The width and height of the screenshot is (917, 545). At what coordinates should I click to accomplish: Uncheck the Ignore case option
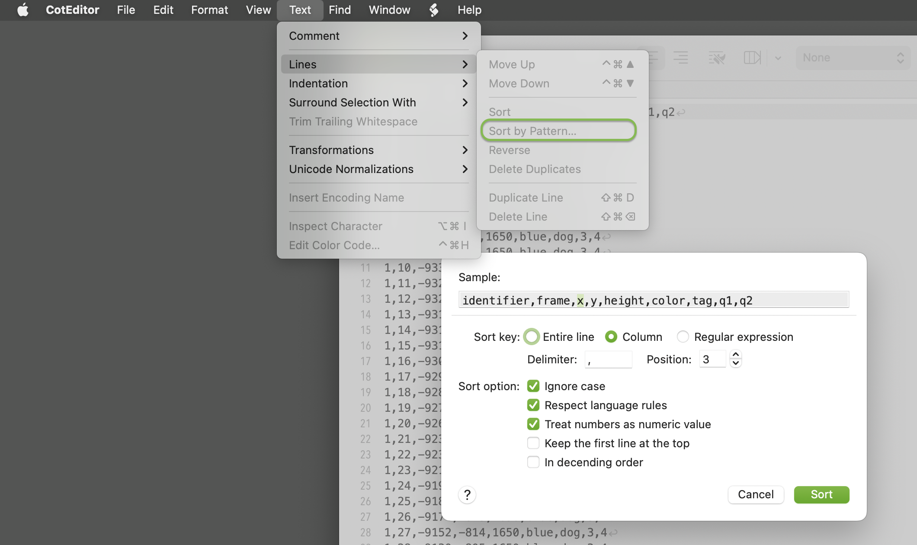pyautogui.click(x=533, y=386)
